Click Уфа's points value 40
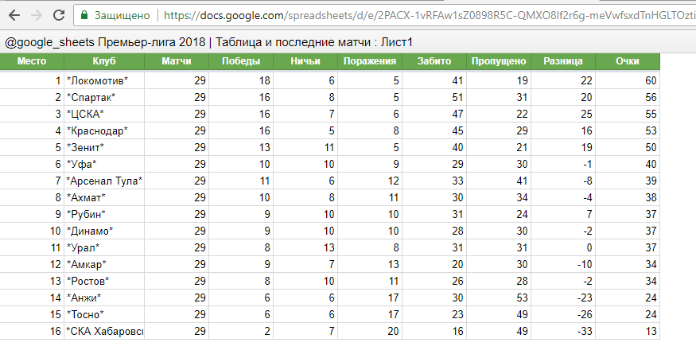Image resolution: width=696 pixels, height=354 pixels. click(628, 164)
